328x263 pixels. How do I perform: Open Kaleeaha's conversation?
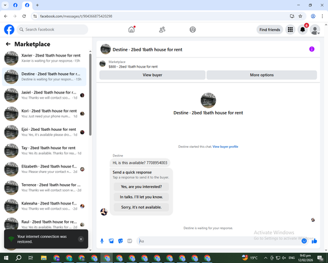tap(45, 206)
